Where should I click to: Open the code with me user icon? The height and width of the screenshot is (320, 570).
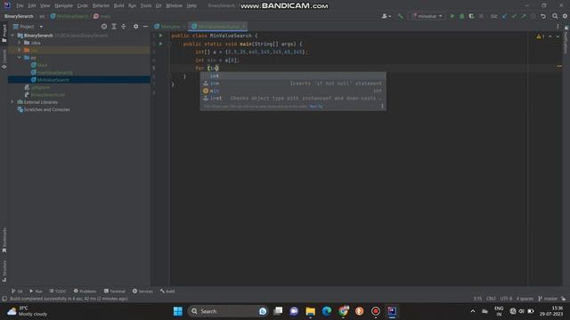(386, 16)
